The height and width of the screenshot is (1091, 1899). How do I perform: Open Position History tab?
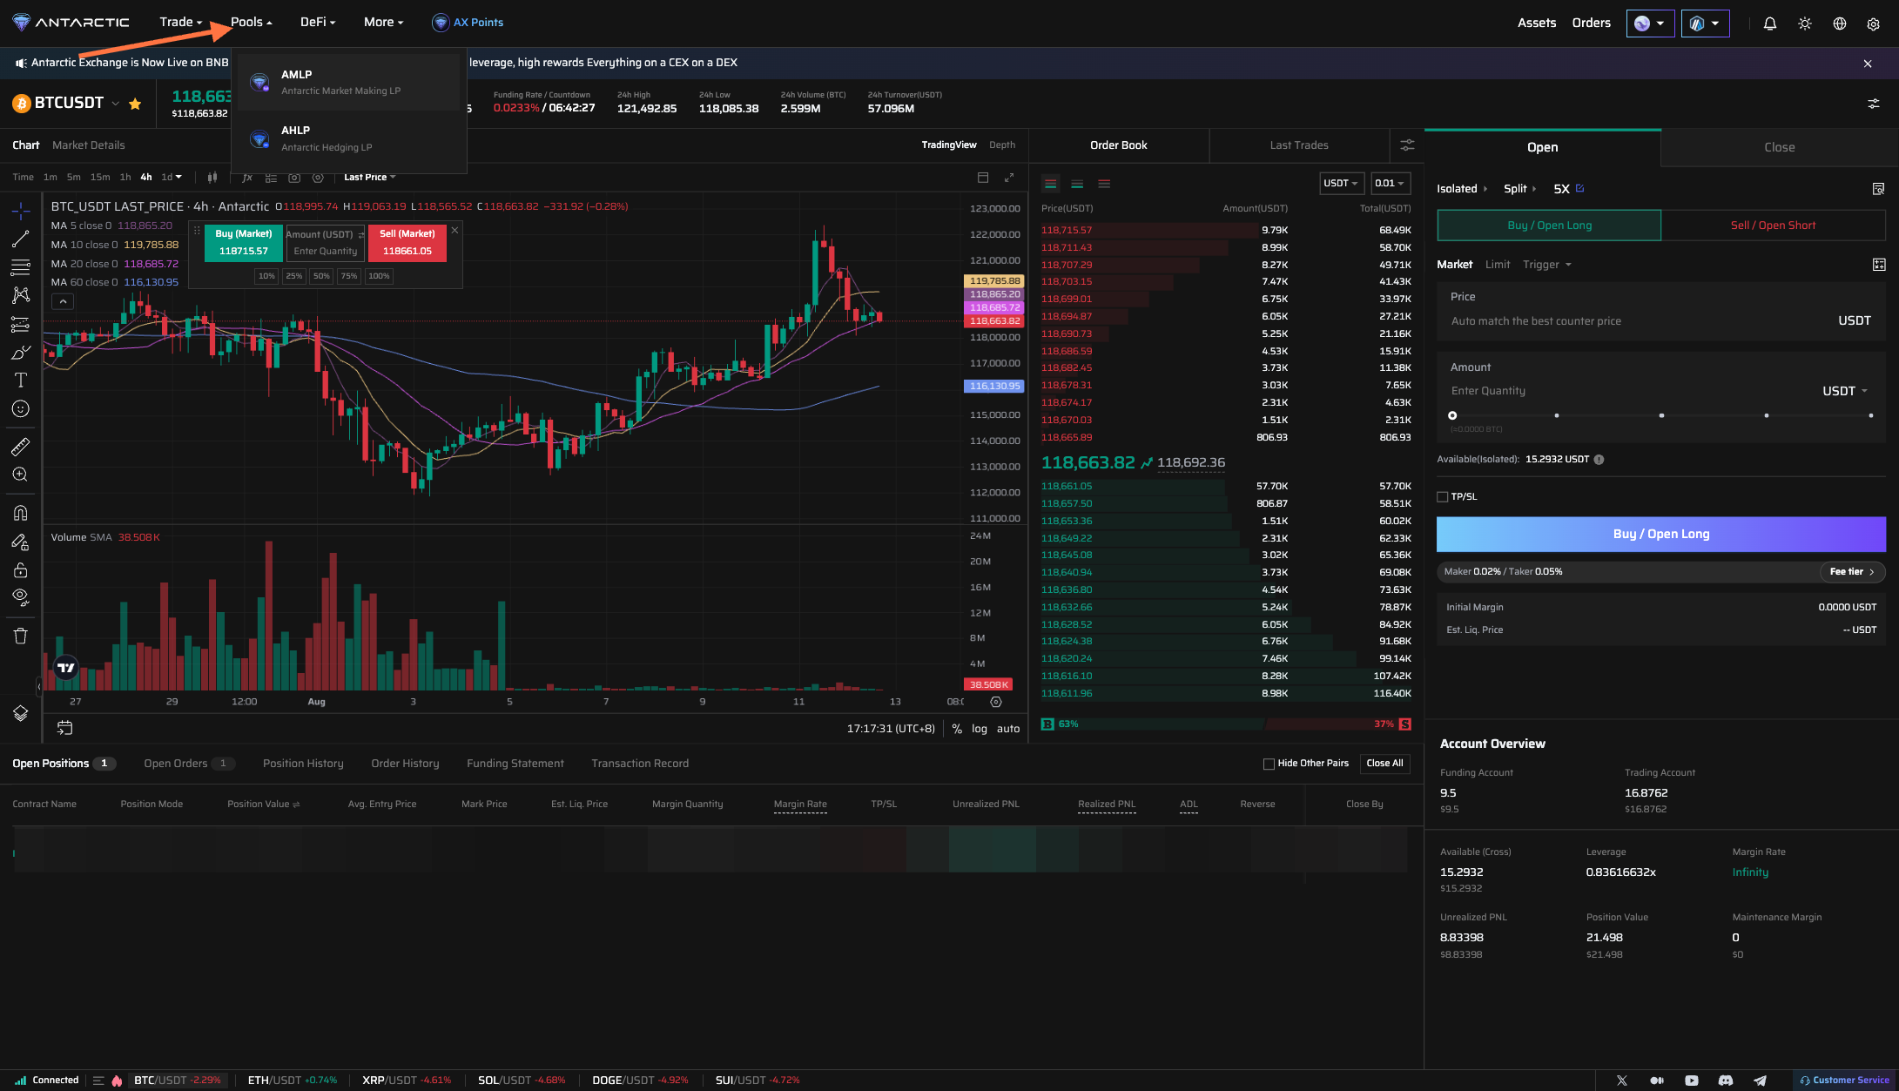(303, 764)
